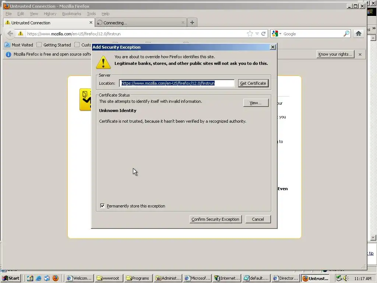
Task: Click the Firefox back arrow button
Action: tap(10, 34)
